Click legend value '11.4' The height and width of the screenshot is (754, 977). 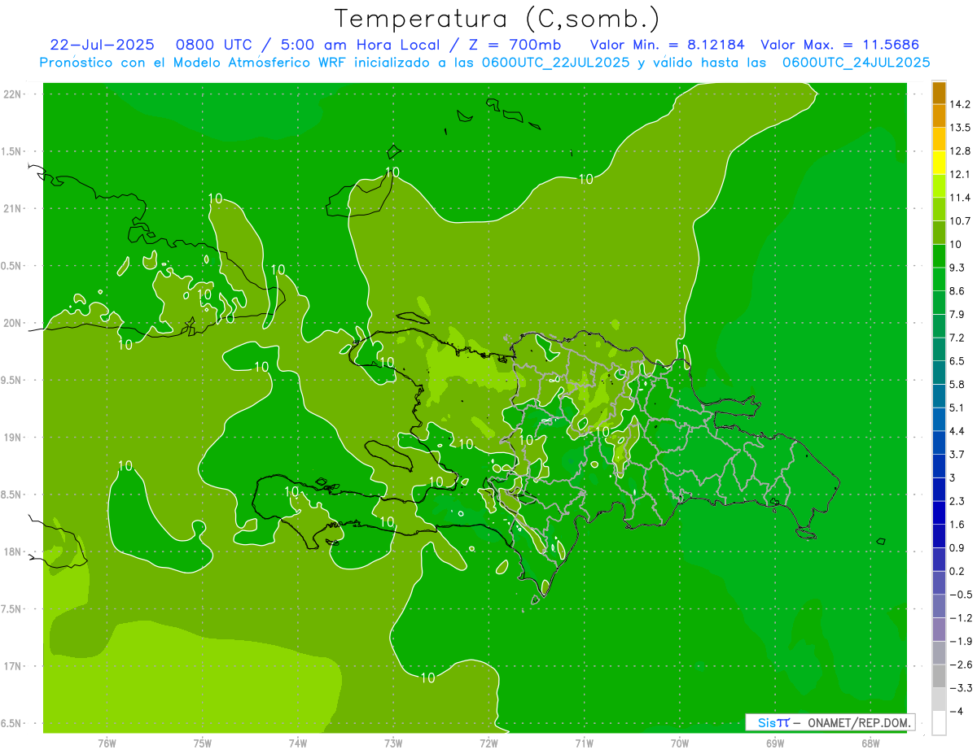[x=961, y=198]
